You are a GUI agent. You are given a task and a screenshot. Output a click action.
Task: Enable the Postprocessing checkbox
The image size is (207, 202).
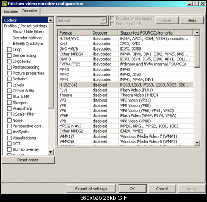pyautogui.click(x=9, y=67)
